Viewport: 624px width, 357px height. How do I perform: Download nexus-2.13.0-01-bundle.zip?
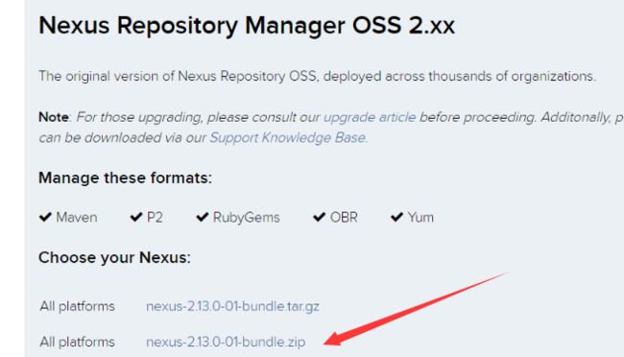[226, 342]
